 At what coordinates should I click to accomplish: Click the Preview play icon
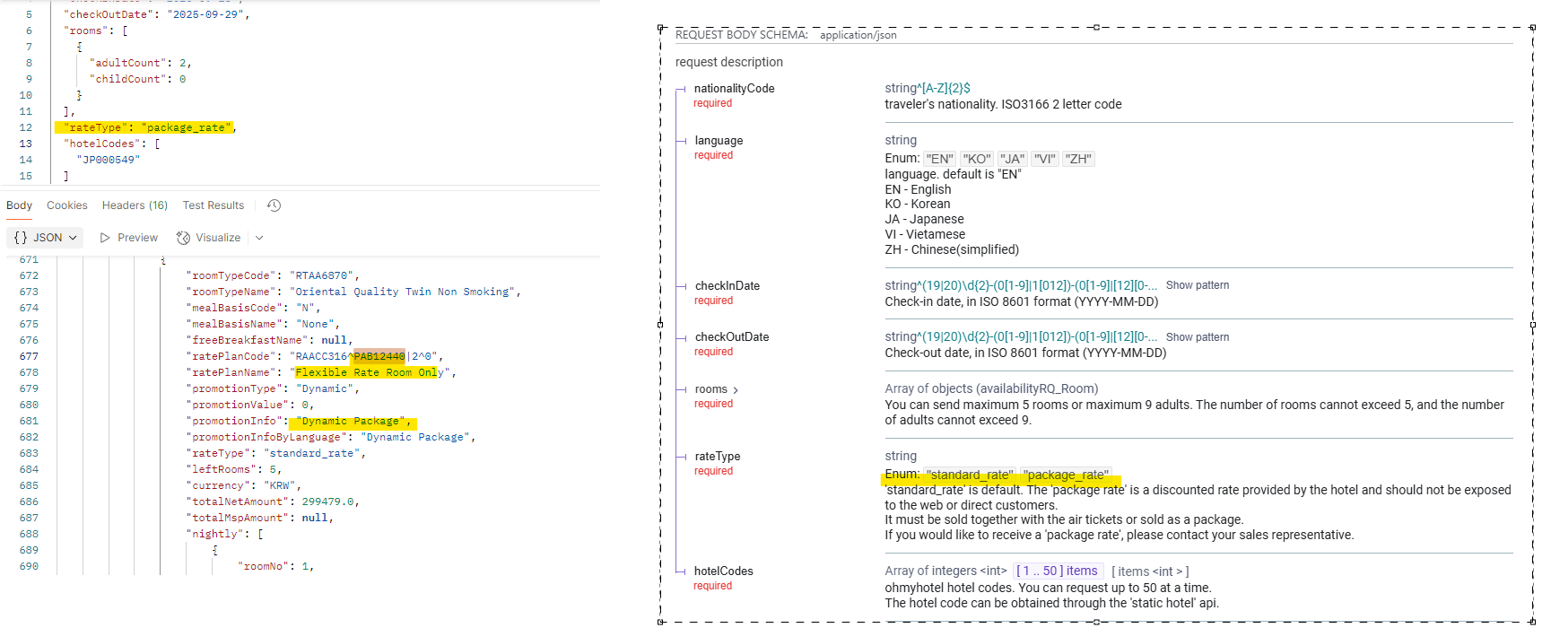(105, 238)
